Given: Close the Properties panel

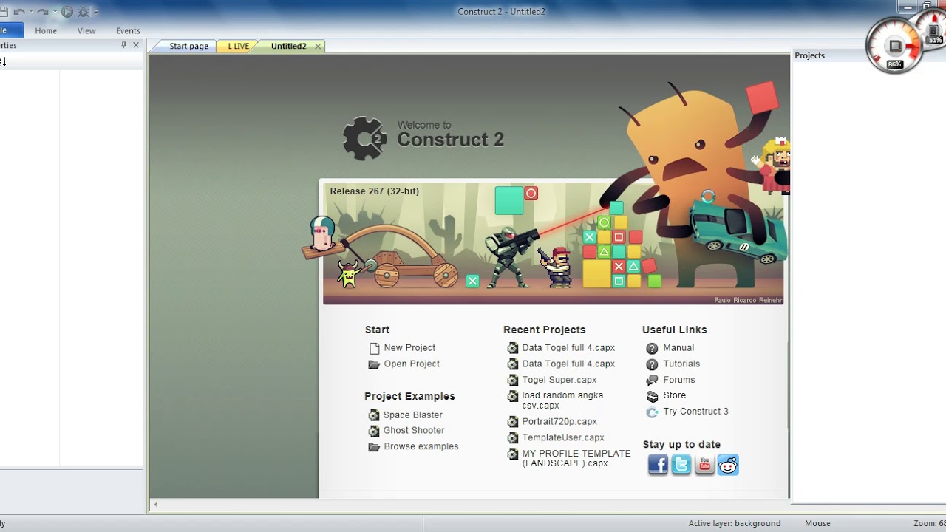Looking at the screenshot, I should [x=136, y=45].
